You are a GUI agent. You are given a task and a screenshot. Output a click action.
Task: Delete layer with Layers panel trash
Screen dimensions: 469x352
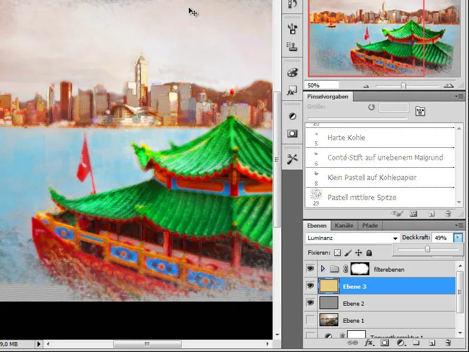click(x=448, y=343)
